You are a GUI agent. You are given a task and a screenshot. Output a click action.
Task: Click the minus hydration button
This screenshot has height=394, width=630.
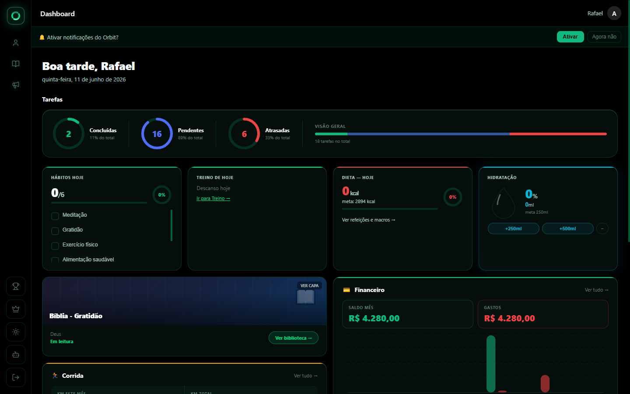click(602, 229)
